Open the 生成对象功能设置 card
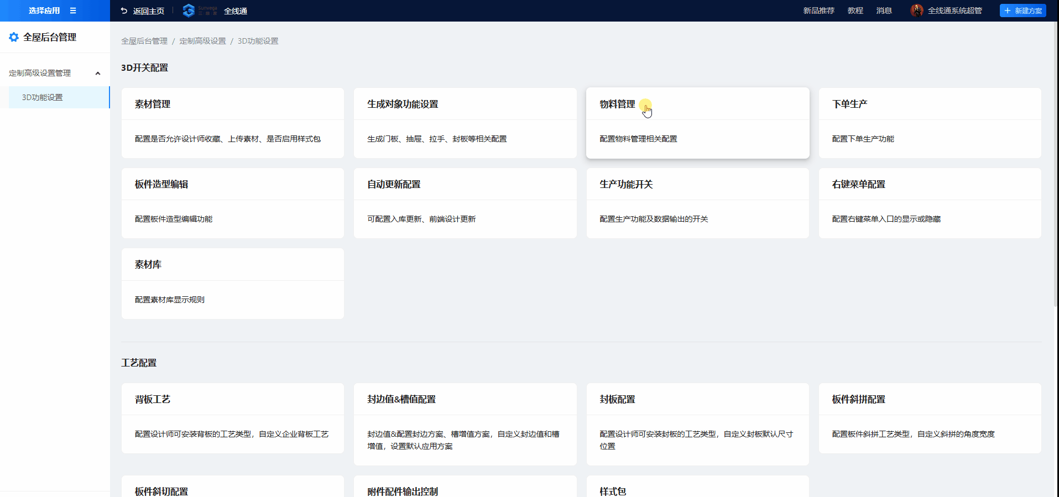Screen dimensions: 1059x497 (465, 123)
